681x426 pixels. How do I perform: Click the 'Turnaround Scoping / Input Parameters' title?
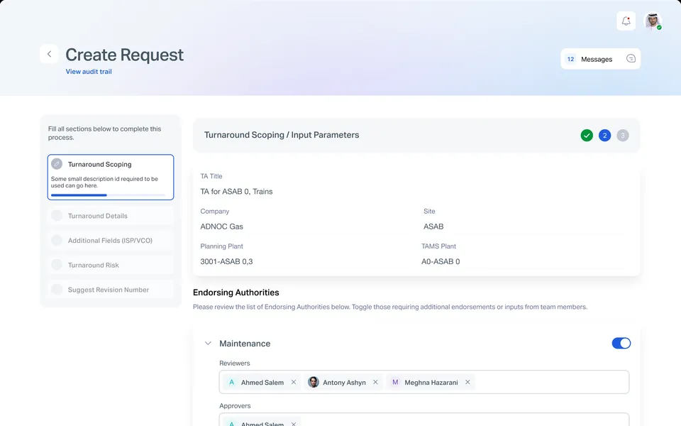(x=282, y=135)
